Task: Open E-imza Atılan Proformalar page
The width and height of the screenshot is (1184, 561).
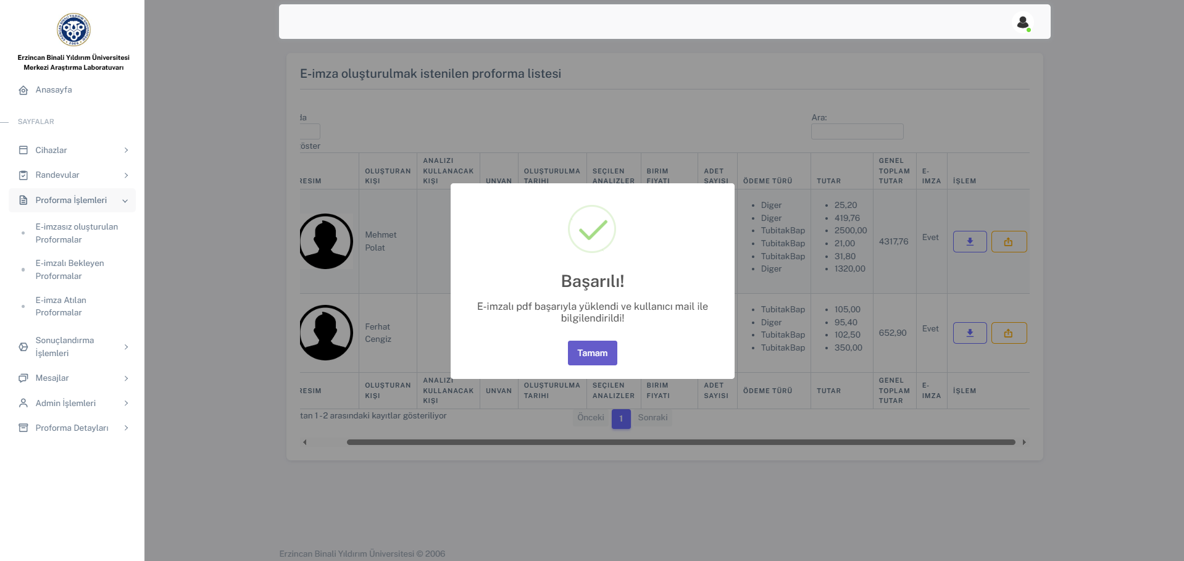Action: [60, 307]
